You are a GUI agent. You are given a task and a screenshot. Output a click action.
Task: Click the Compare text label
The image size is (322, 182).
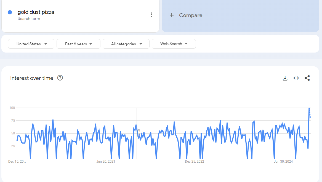(191, 15)
